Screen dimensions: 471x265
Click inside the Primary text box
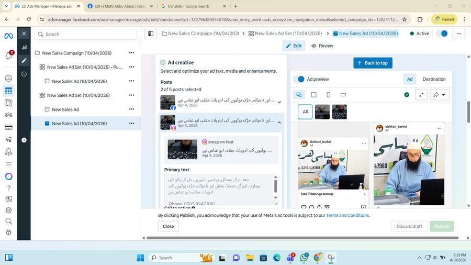(221, 189)
